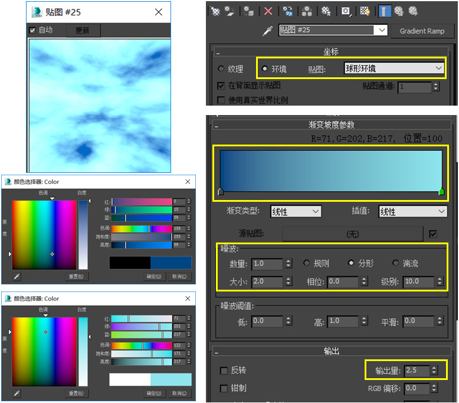
Task: Open the 渐变类型 dropdown
Action: click(x=296, y=211)
